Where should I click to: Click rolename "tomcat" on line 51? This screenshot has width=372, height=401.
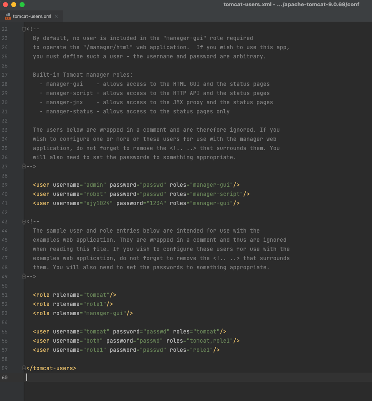96,295
